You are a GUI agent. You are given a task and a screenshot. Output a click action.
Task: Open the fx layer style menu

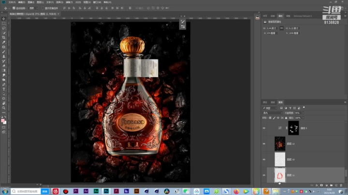point(317,185)
